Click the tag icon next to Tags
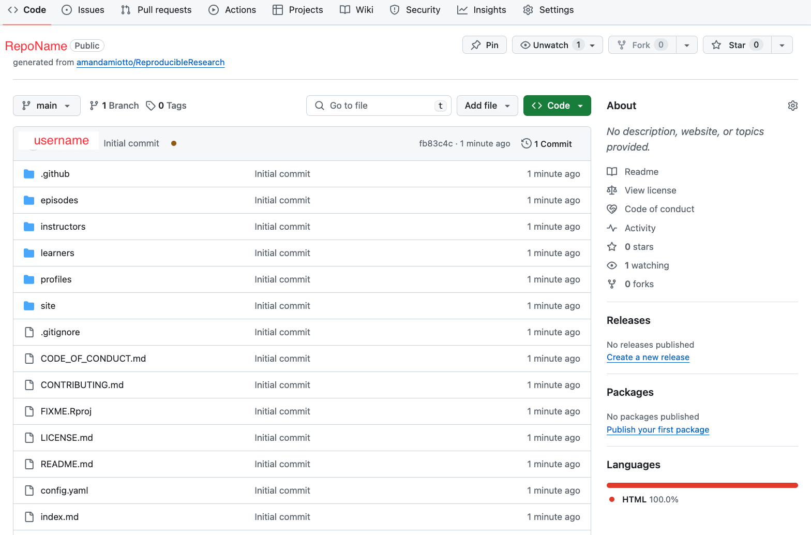The width and height of the screenshot is (811, 535). click(151, 106)
